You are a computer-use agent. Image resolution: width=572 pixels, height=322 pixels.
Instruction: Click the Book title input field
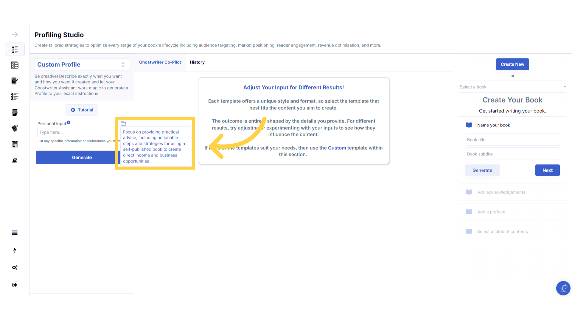[512, 140]
